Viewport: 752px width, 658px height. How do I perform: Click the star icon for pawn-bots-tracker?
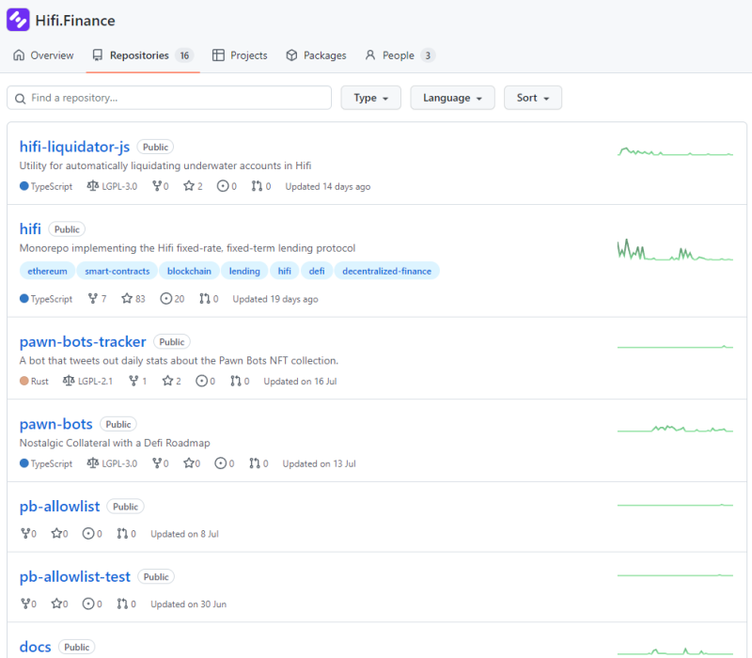click(x=167, y=382)
